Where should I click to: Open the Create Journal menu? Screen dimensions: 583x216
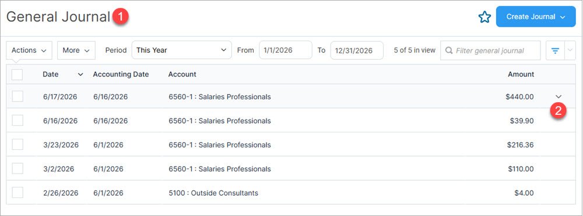tap(536, 17)
